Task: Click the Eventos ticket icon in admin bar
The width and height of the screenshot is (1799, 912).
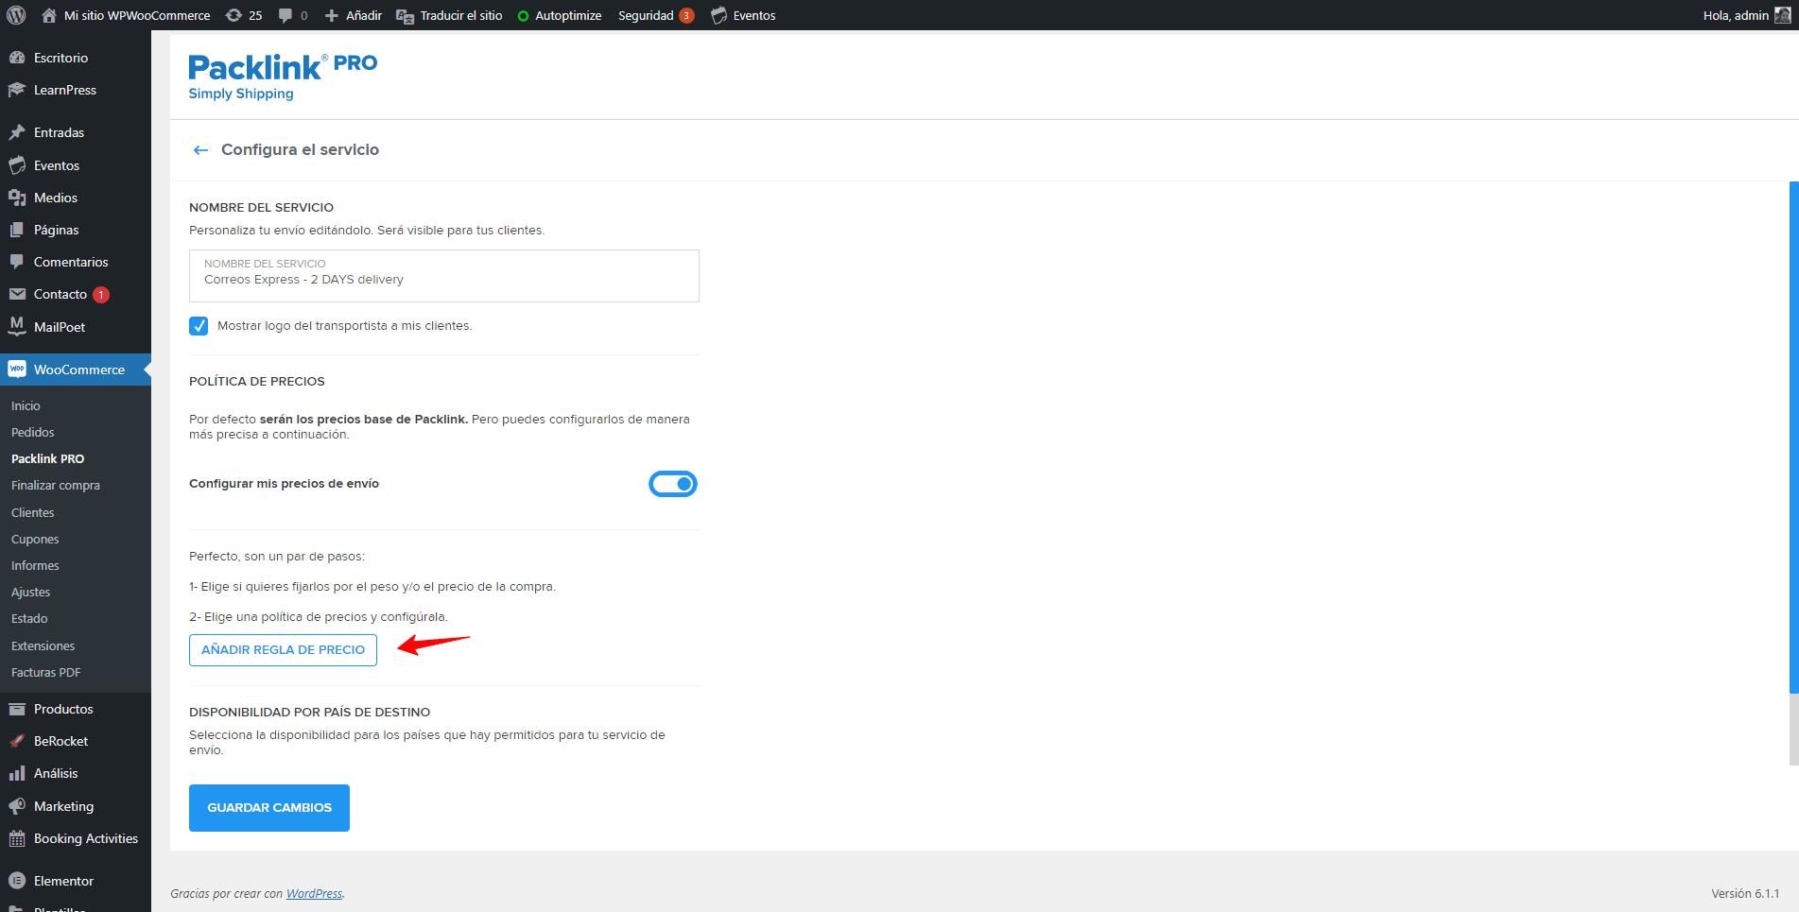Action: point(719,15)
